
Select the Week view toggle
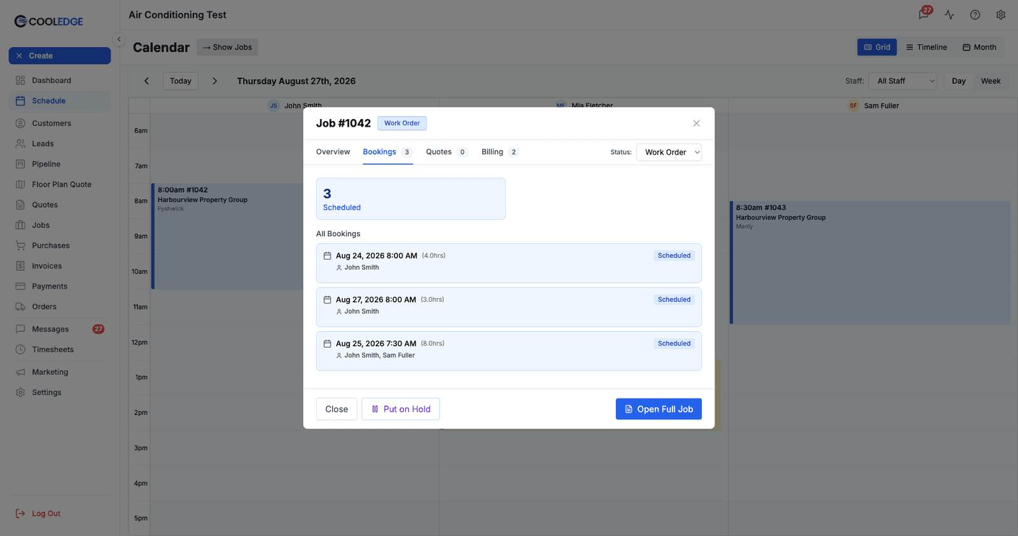[x=991, y=81]
